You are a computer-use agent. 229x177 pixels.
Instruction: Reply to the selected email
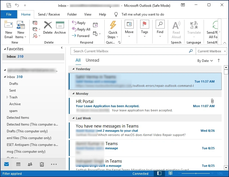pos(79,23)
